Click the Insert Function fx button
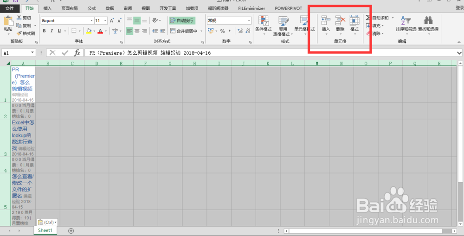This screenshot has width=464, height=236. [77, 53]
